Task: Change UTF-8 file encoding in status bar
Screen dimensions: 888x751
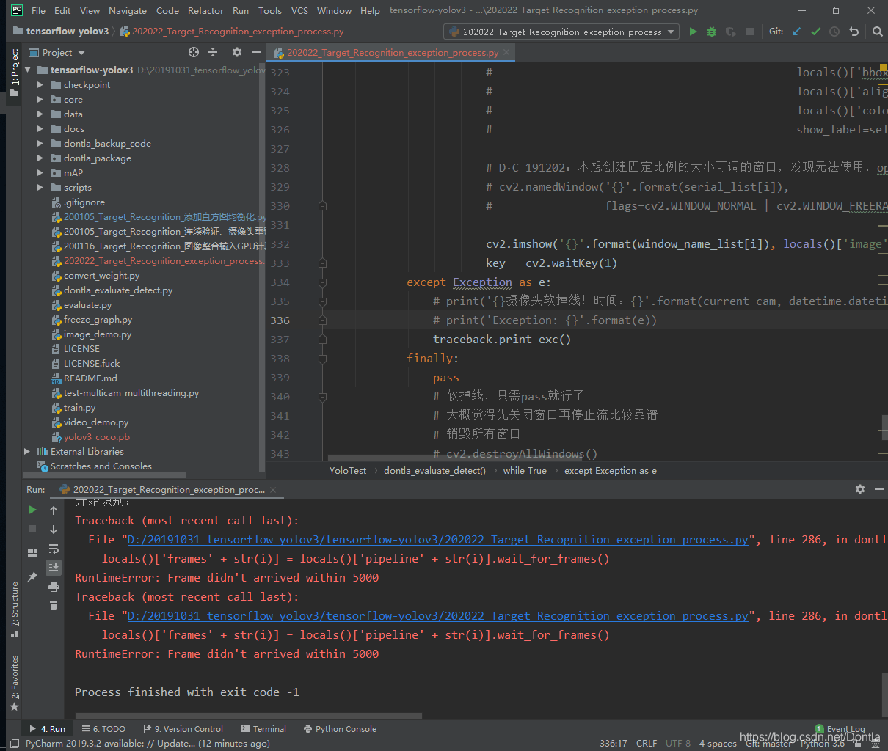Action: pos(678,744)
